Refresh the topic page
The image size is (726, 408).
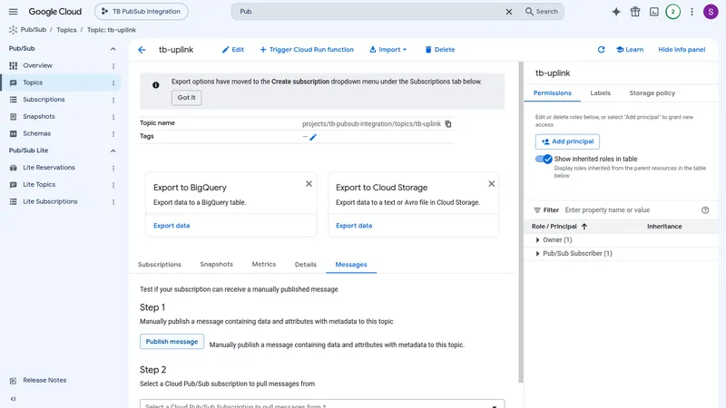pos(601,50)
